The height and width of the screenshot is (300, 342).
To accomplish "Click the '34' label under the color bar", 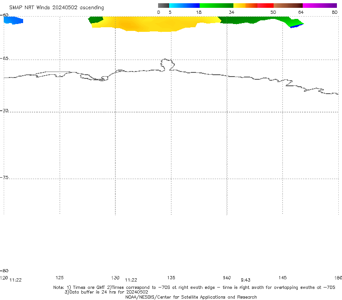I will tap(232, 12).
